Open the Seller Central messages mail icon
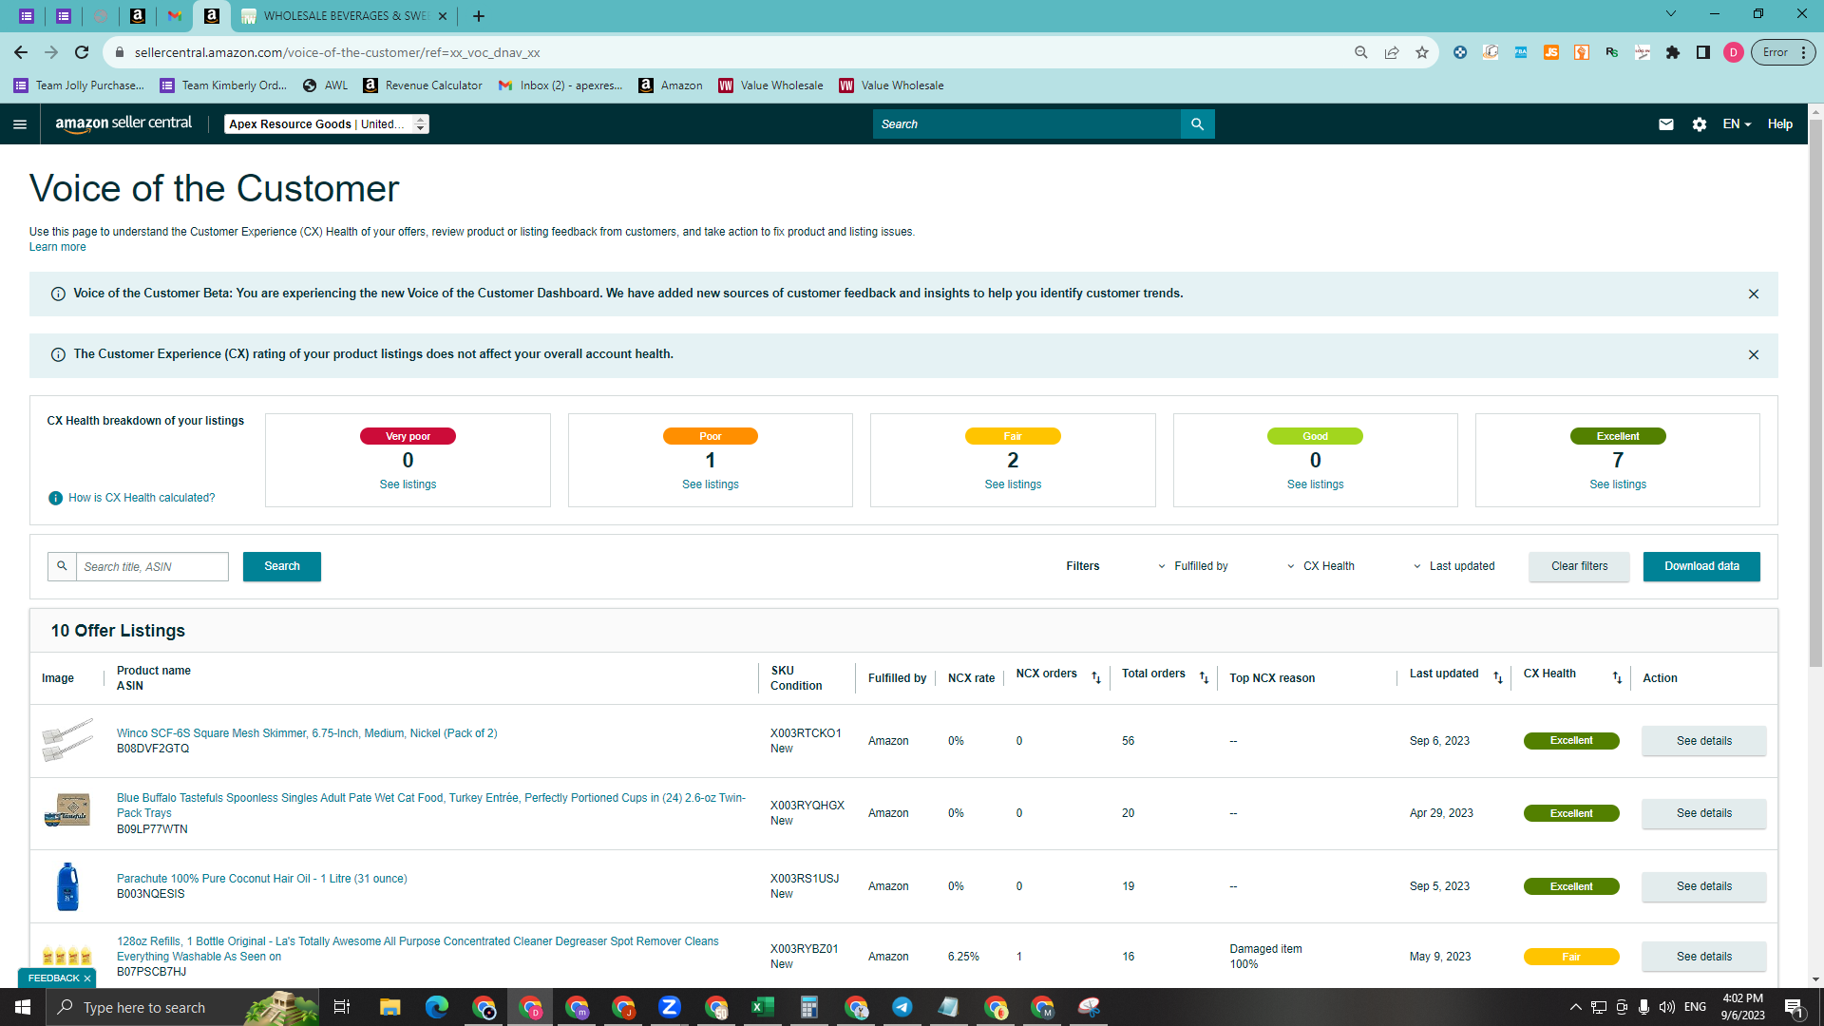 pyautogui.click(x=1666, y=124)
